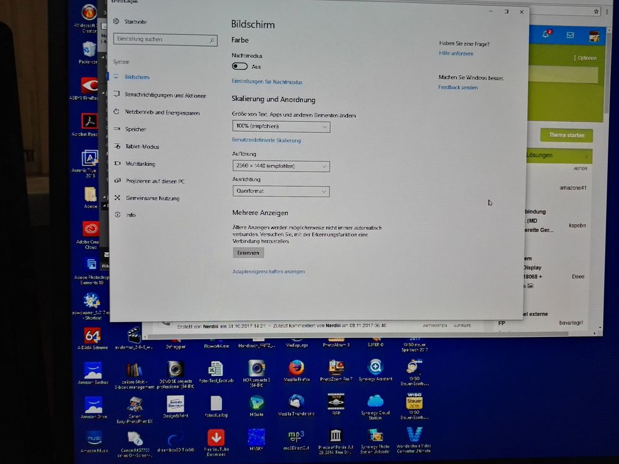Select the Synology Cloud Station icon
The width and height of the screenshot is (619, 464).
click(x=375, y=402)
